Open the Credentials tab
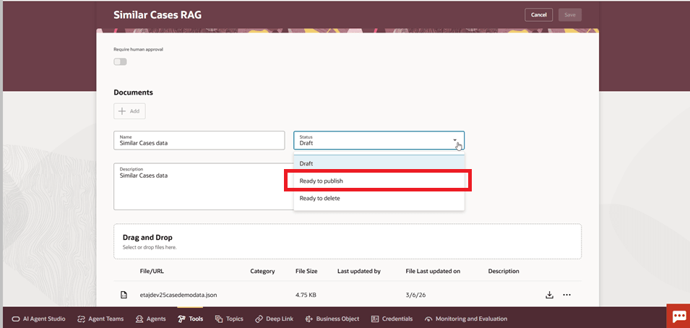This screenshot has height=328, width=690. (x=392, y=319)
